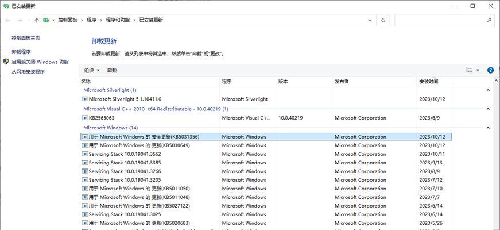Click icon of Microsoft Silverlight 5.1.10411.0 row
Image resolution: width=500 pixels, height=230 pixels.
85,99
